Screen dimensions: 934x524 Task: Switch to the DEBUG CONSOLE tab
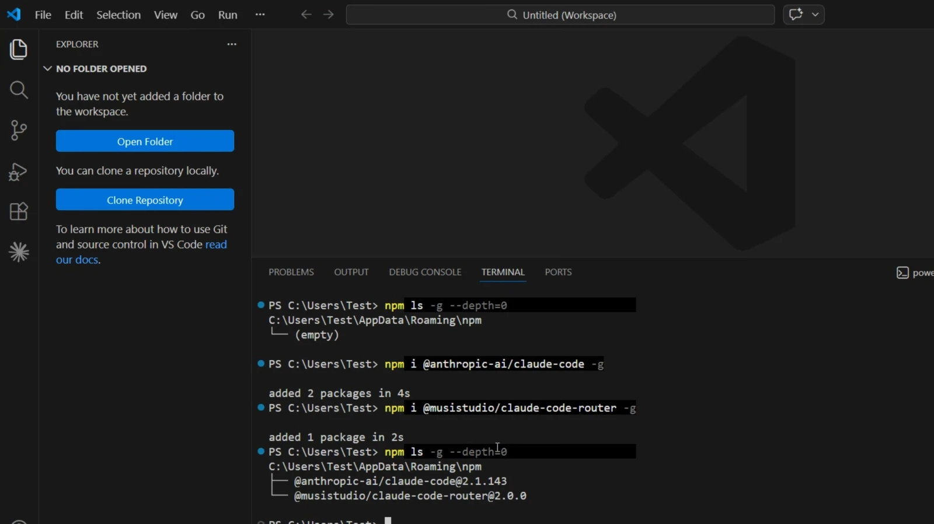[425, 272]
